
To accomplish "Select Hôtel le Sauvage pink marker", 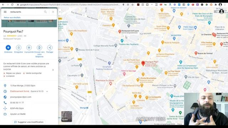I will [x=124, y=74].
